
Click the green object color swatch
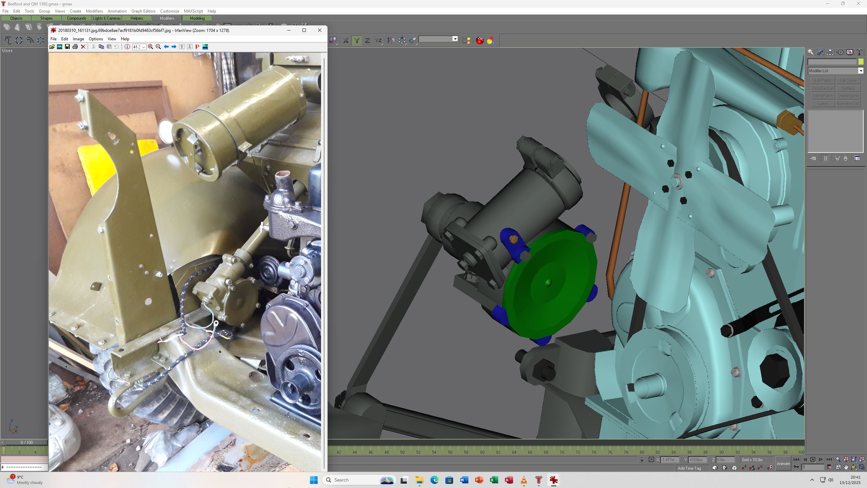coord(861,62)
